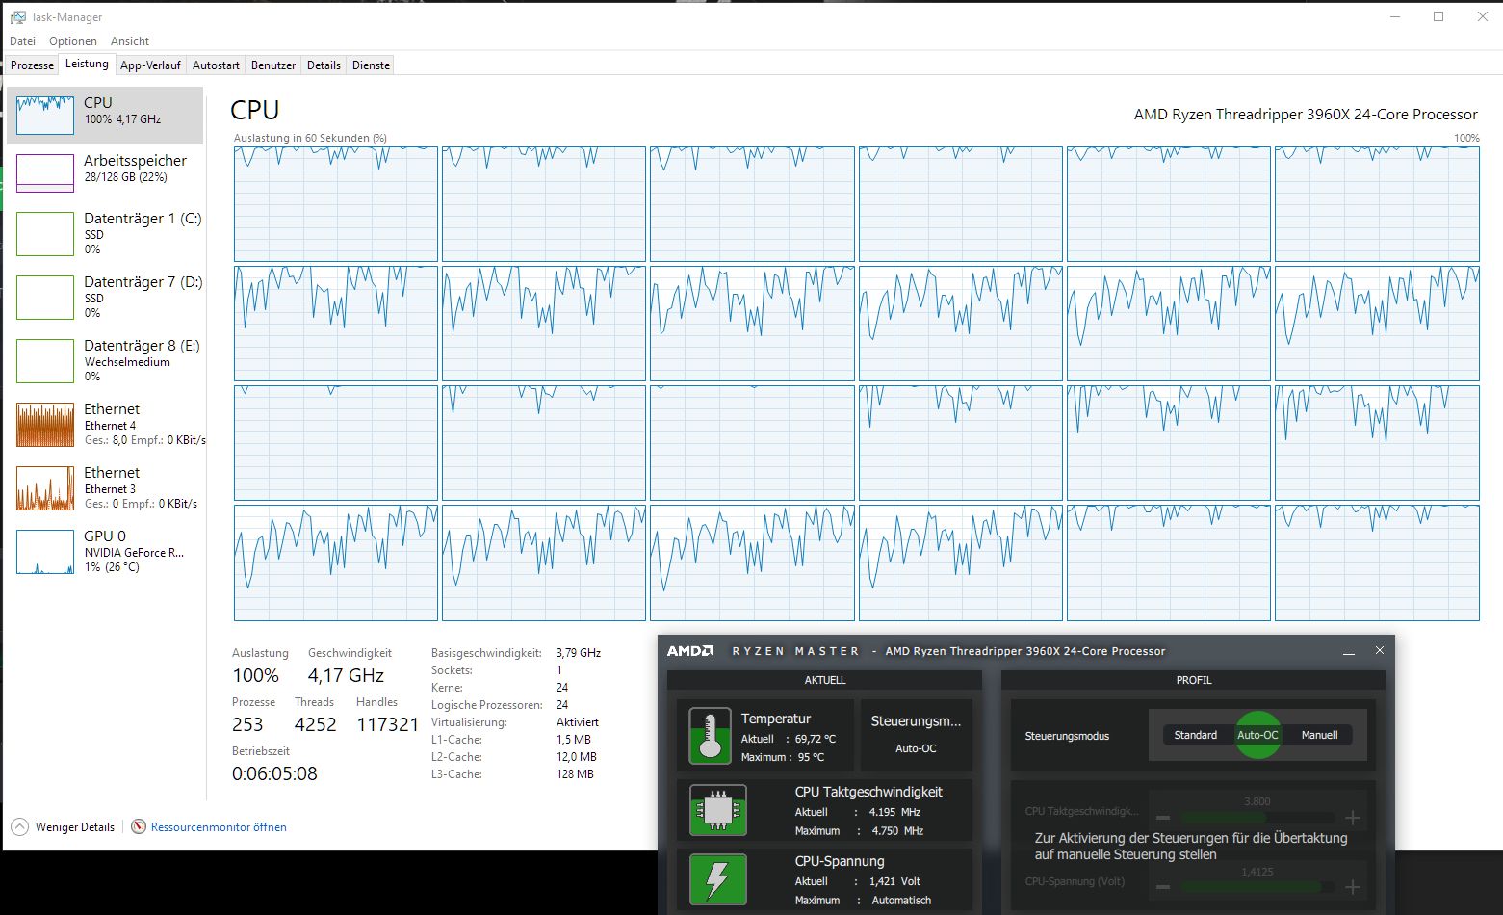The image size is (1503, 915).
Task: Increase CPU-Spannung with plus button
Action: click(1353, 887)
